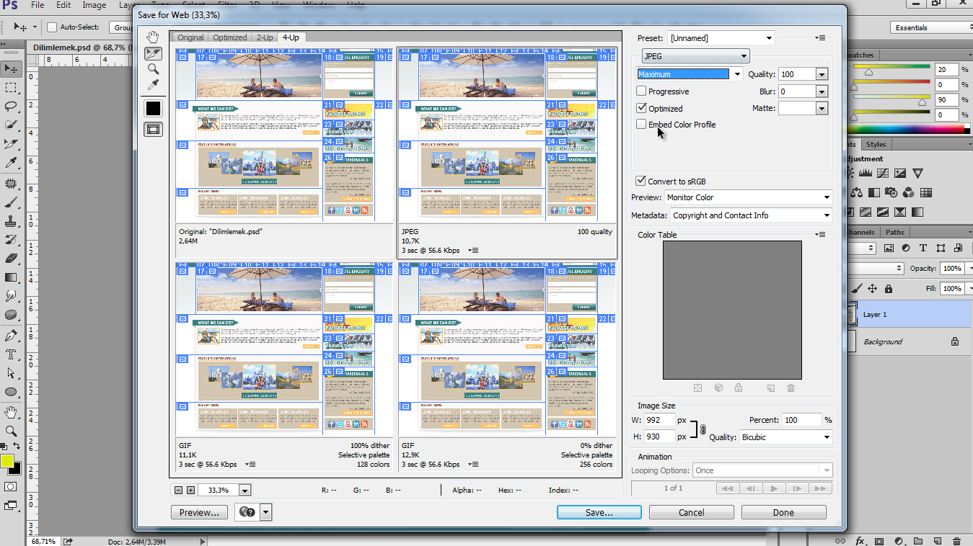The image size is (973, 546).
Task: Click the Width field showing 992
Action: (x=659, y=420)
